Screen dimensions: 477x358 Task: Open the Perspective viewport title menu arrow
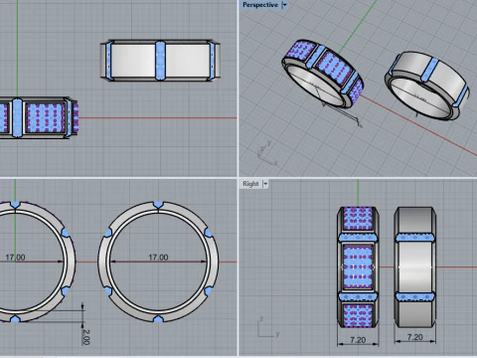coord(284,5)
